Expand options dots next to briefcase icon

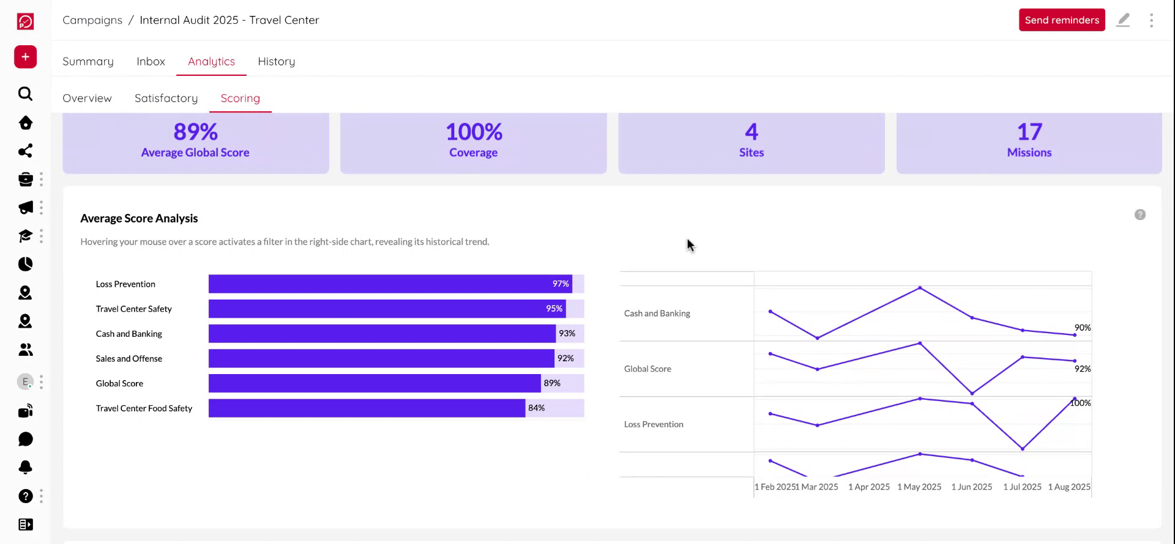[41, 179]
